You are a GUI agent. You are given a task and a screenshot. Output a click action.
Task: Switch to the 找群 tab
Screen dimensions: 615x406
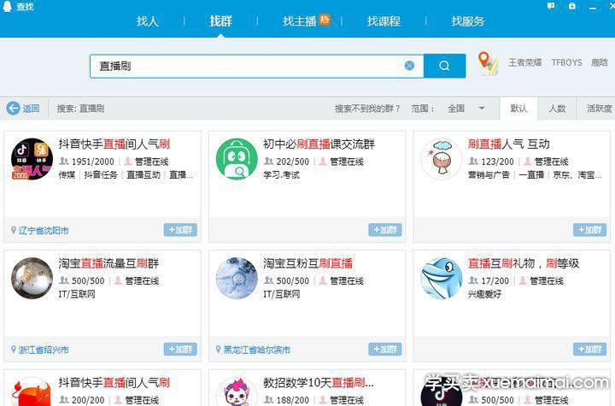click(220, 21)
